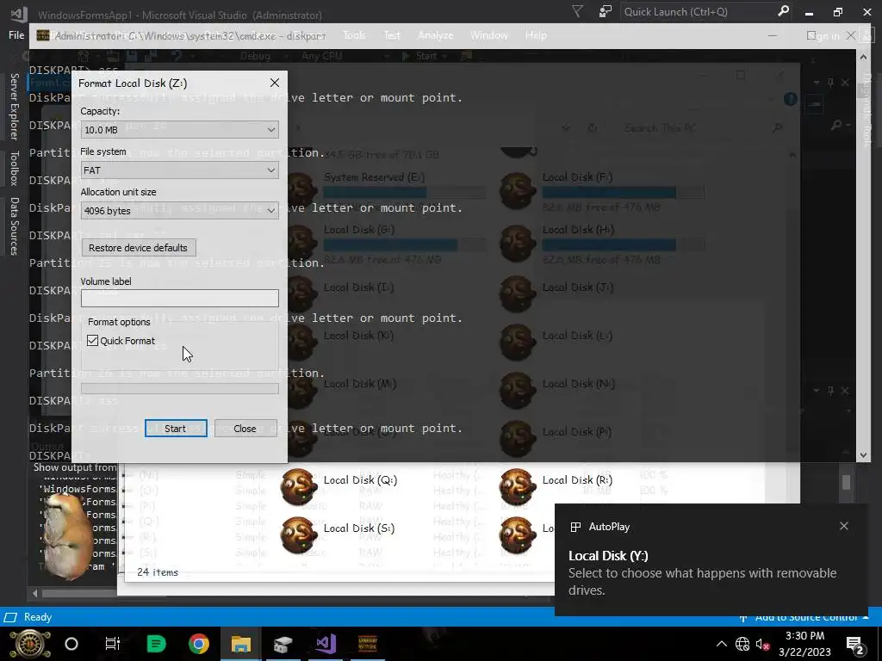Open the Server Explorer side tab
This screenshot has width=882, height=661.
(x=14, y=106)
